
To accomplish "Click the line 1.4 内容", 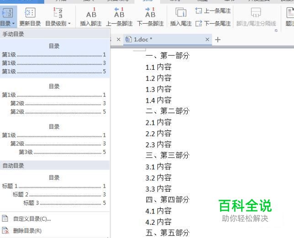I will tap(158, 100).
